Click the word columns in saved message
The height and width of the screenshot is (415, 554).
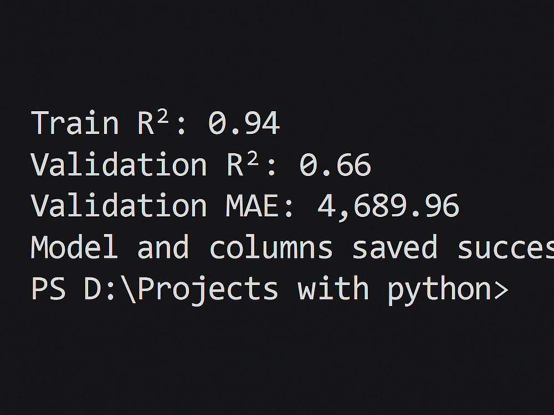tap(271, 247)
